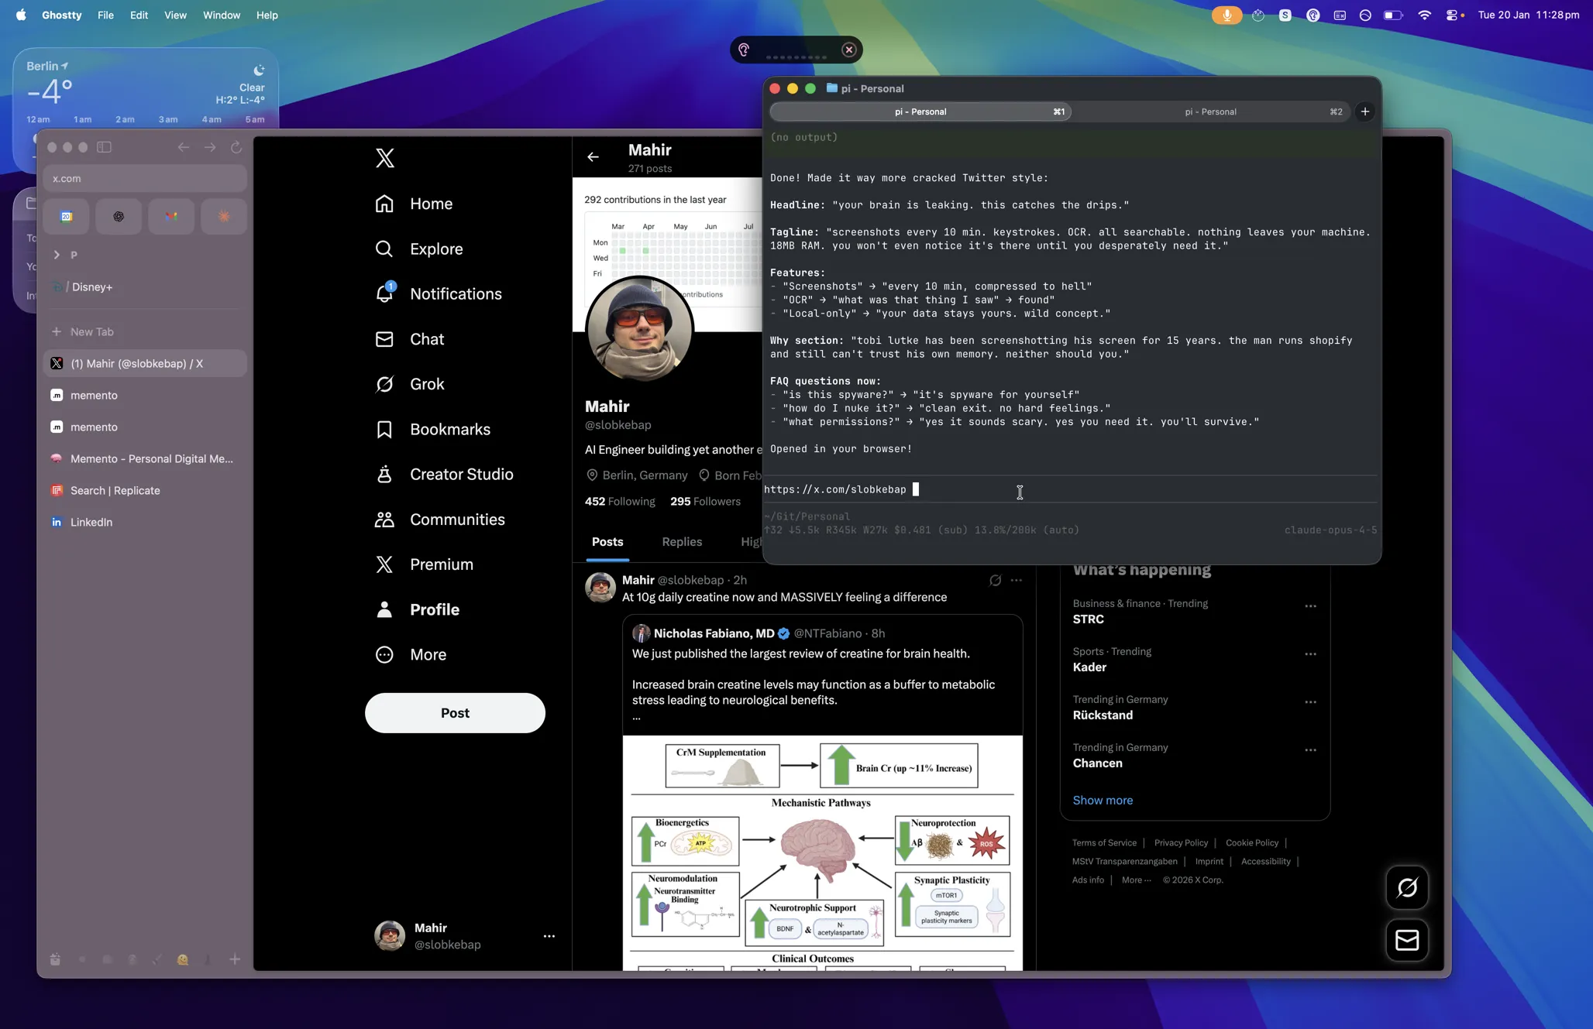Viewport: 1593px width, 1029px height.
Task: Click the Post button
Action: point(455,713)
